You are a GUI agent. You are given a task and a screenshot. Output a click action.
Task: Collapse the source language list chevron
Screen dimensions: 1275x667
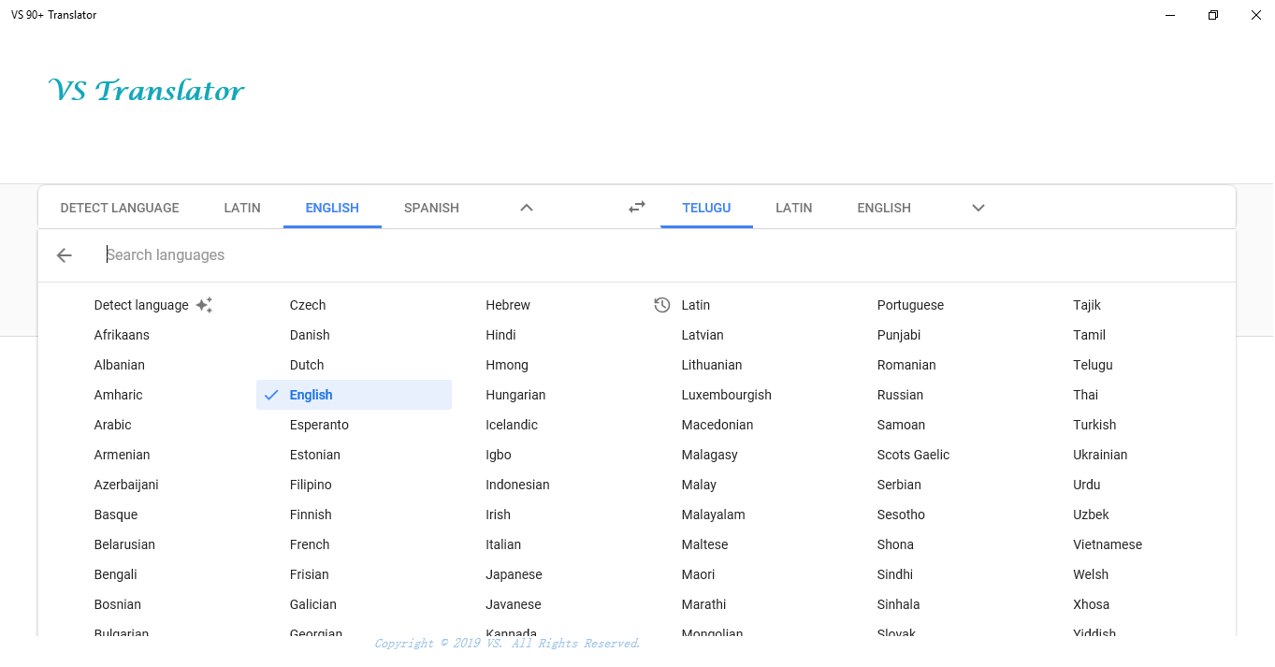point(527,208)
